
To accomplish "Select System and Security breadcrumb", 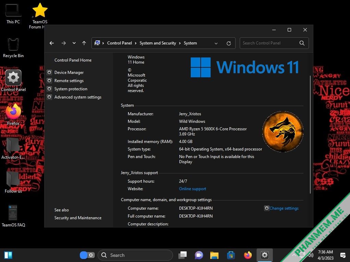I will click(158, 43).
